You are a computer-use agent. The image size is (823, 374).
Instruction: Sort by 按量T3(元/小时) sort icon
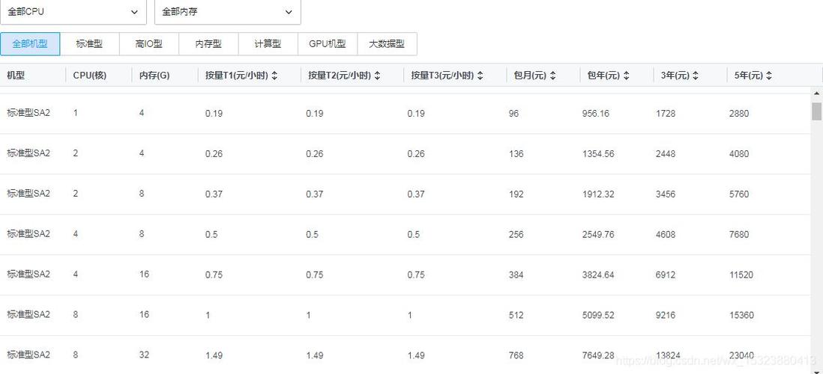point(480,76)
